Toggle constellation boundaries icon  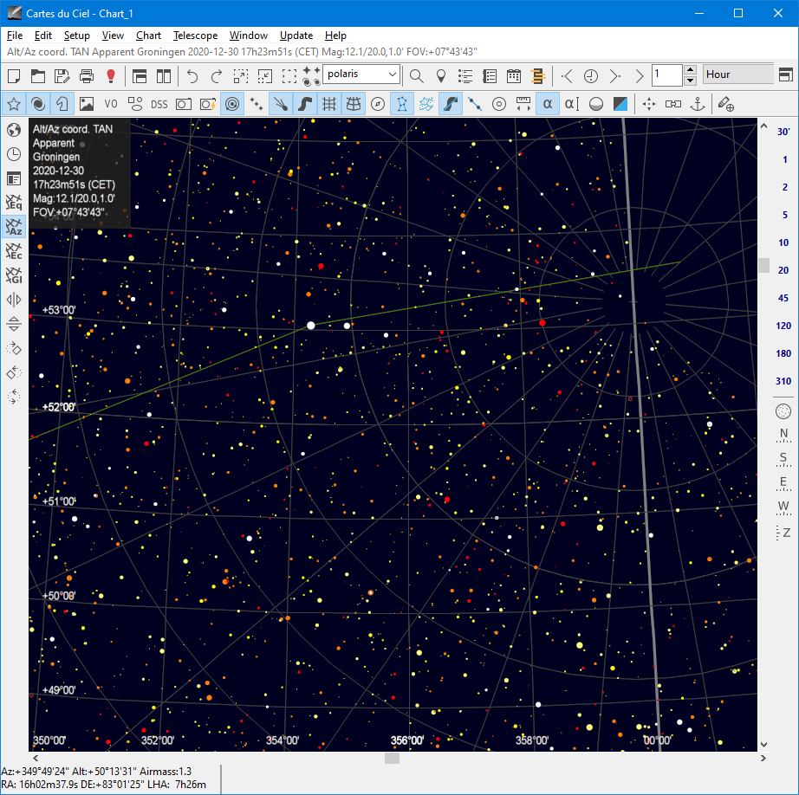point(426,105)
